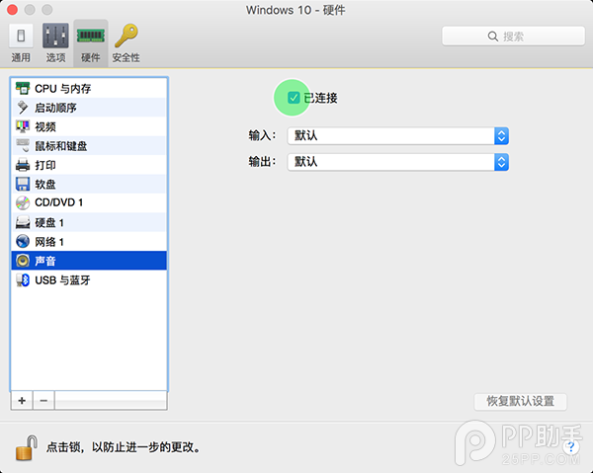593x473 pixels.
Task: Click the 通用 tab label
Action: point(21,57)
